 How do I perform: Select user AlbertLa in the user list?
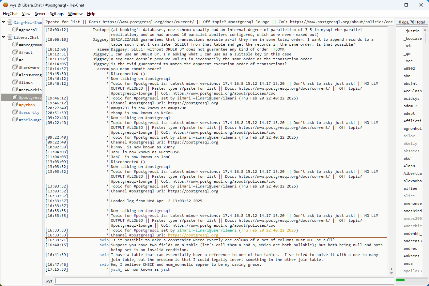tap(412, 173)
